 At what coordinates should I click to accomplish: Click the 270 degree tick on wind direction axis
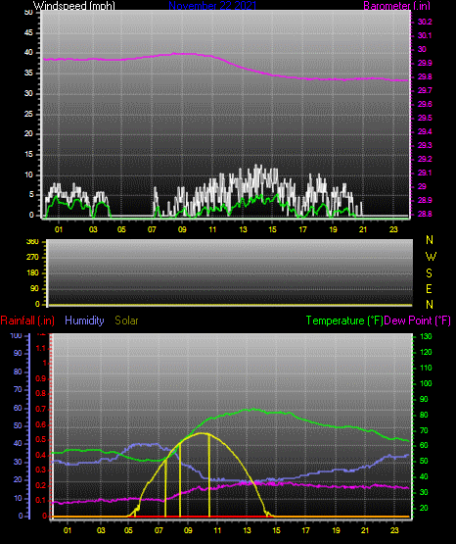[x=32, y=258]
